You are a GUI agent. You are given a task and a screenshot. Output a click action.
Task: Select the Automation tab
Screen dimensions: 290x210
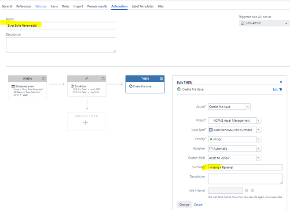coord(120,6)
